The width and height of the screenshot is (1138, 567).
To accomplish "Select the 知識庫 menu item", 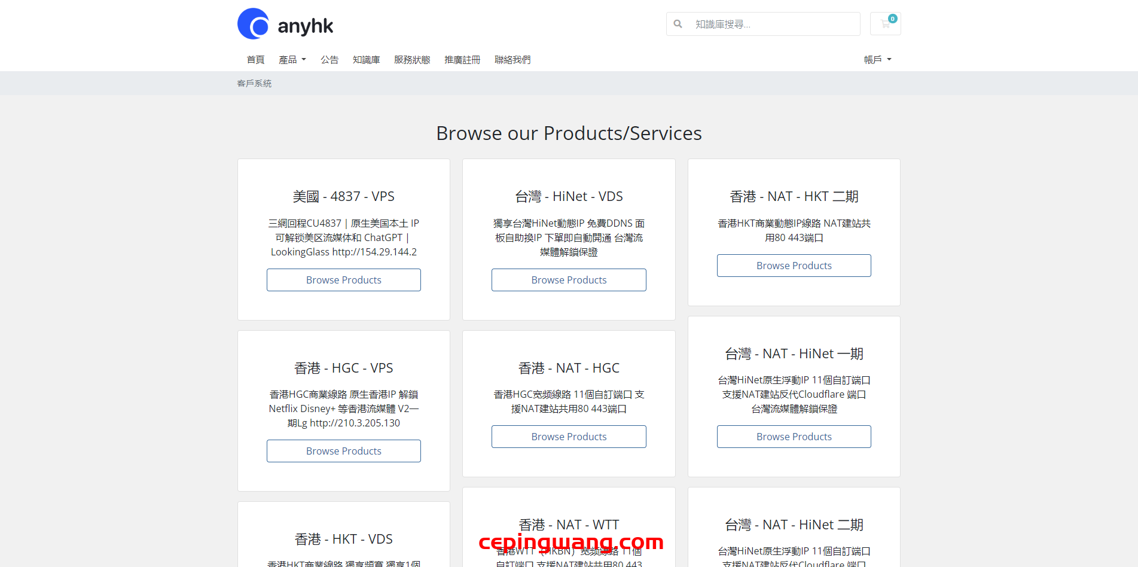I will click(x=366, y=60).
